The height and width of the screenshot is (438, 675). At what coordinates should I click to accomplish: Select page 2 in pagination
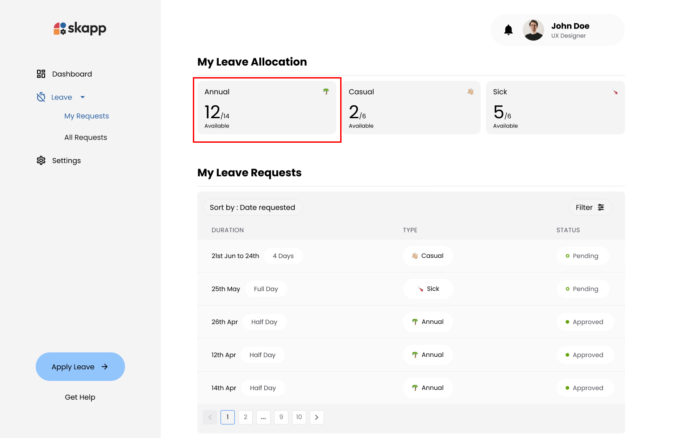[x=245, y=417]
